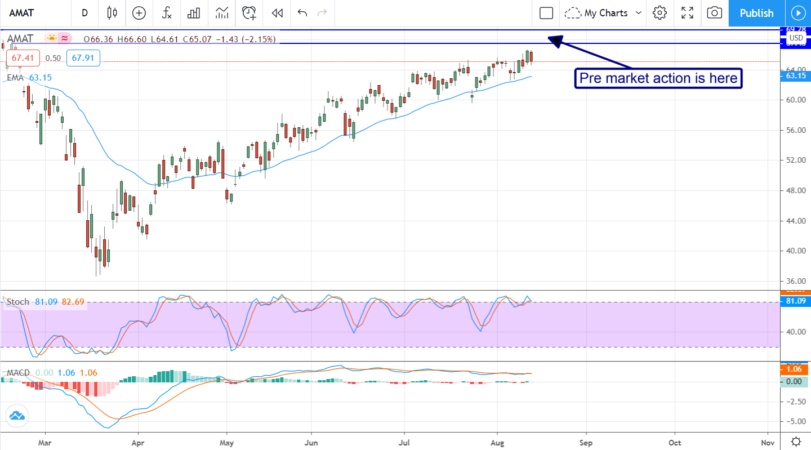Expand the My Charts dropdown arrow
The height and width of the screenshot is (450, 811).
click(639, 13)
